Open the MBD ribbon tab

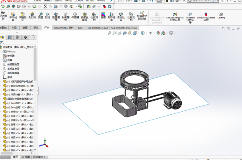[81, 28]
